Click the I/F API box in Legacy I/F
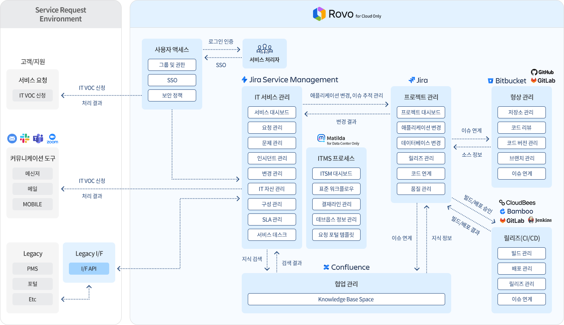Screen dimensions: 564x325 tap(89, 269)
